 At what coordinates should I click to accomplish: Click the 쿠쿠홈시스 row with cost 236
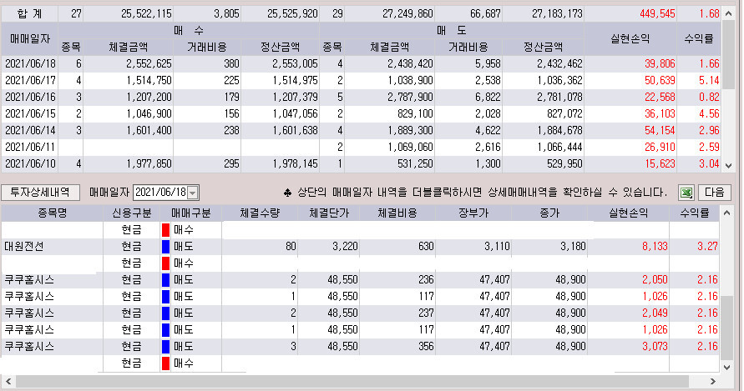tap(361, 279)
